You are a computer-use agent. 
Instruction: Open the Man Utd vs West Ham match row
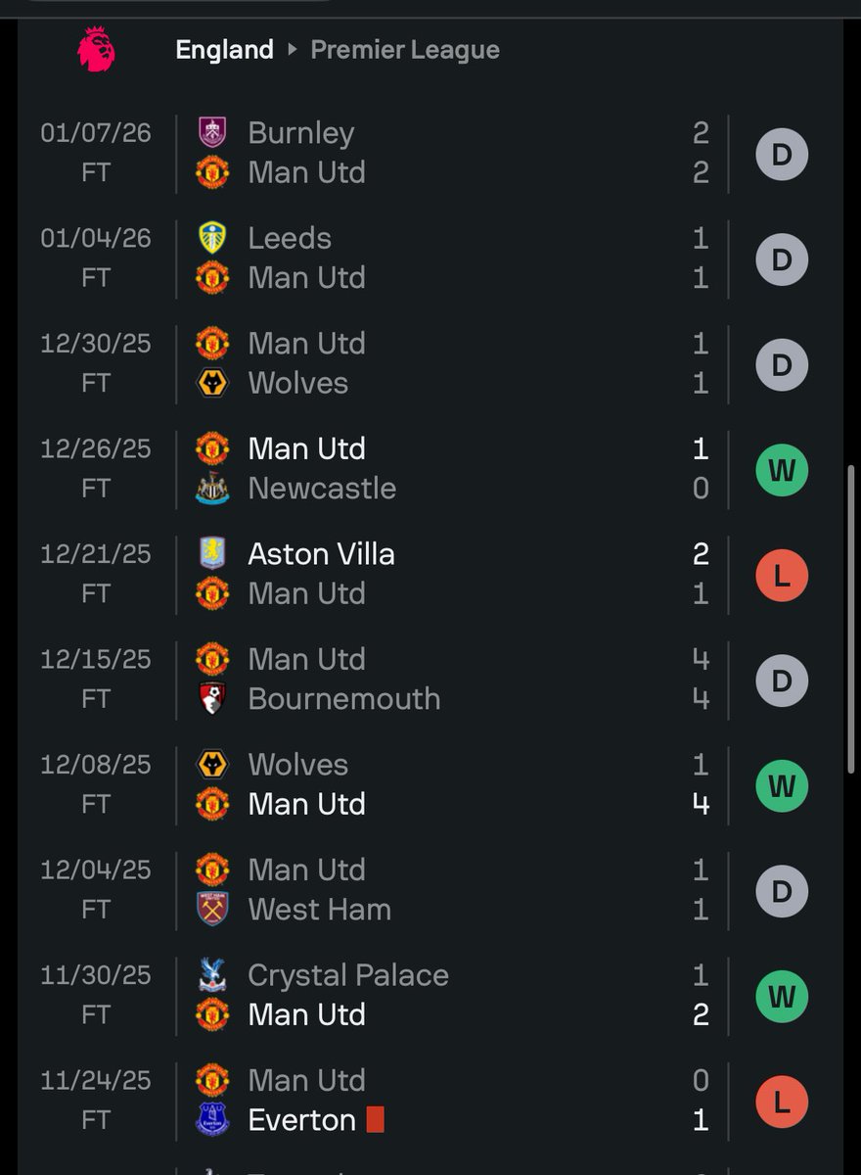point(430,889)
